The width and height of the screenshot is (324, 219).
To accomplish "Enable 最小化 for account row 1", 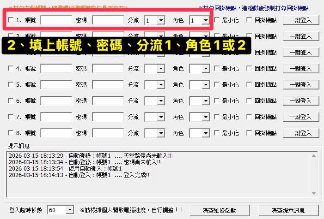I will [217, 20].
